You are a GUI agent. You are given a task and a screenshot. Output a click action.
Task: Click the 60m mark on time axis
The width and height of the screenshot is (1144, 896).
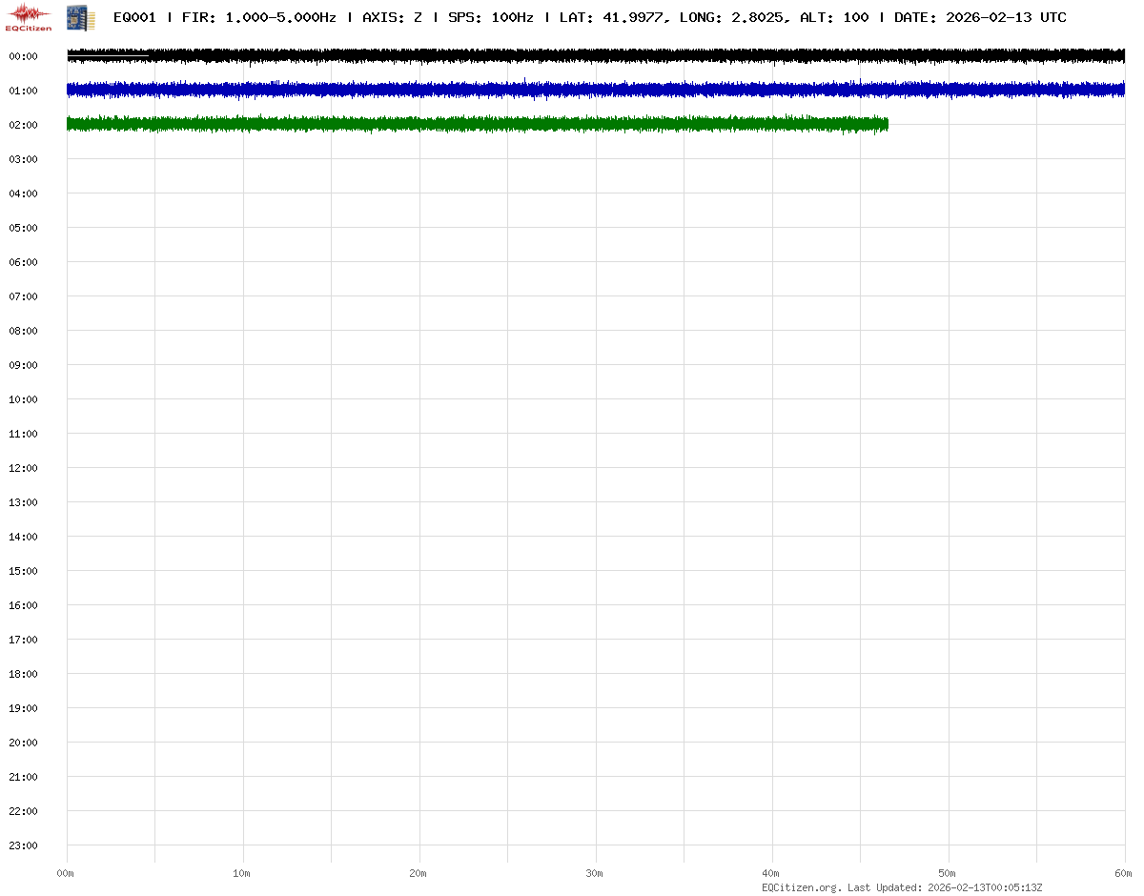point(1124,873)
